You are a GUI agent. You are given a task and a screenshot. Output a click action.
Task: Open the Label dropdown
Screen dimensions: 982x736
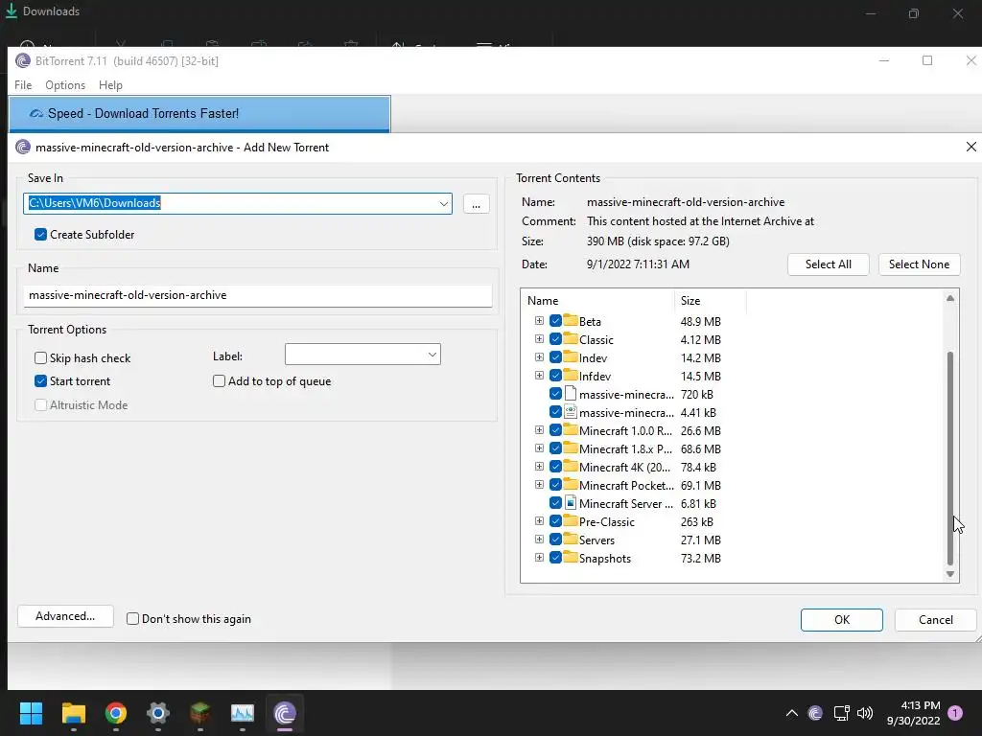(433, 355)
